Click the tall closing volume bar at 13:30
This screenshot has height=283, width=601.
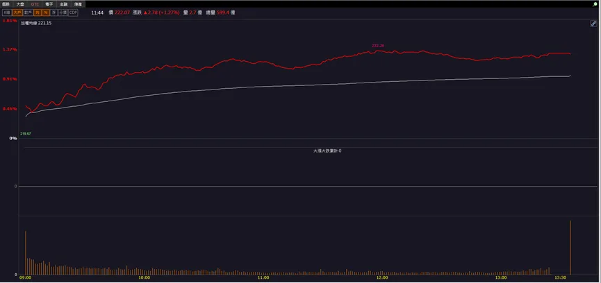pos(570,248)
